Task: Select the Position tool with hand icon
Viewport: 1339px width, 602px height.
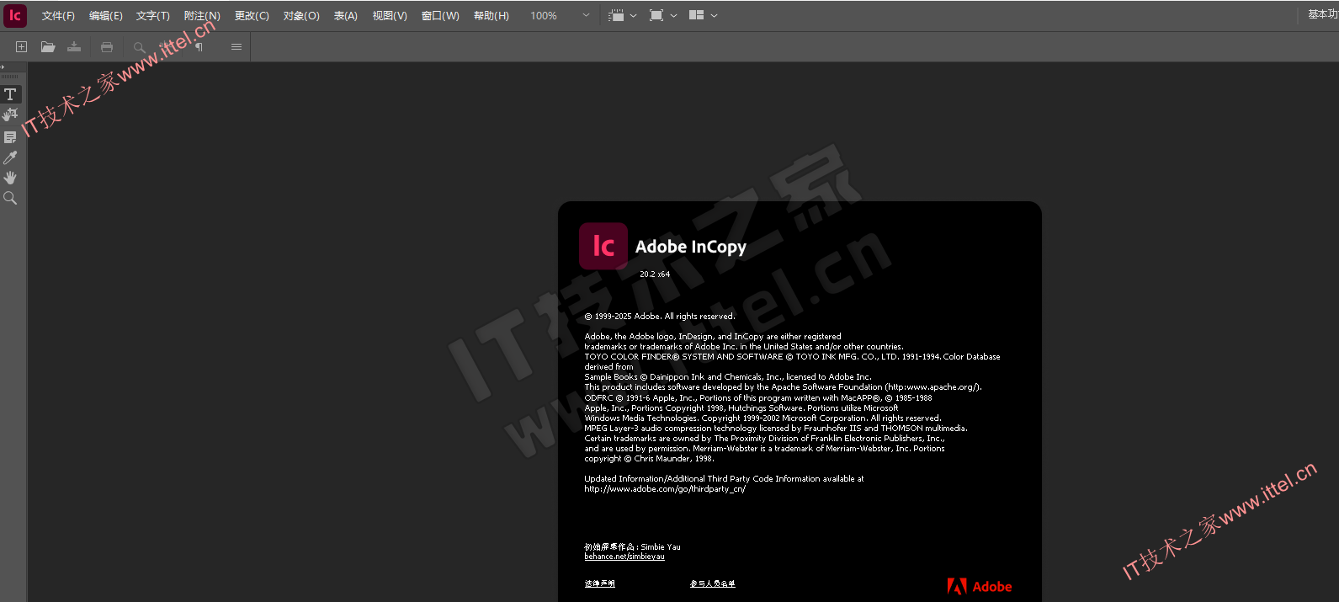Action: tap(10, 115)
